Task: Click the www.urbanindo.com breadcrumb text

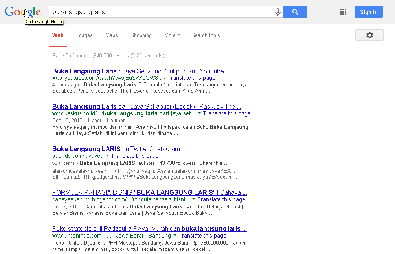Action: (x=111, y=236)
